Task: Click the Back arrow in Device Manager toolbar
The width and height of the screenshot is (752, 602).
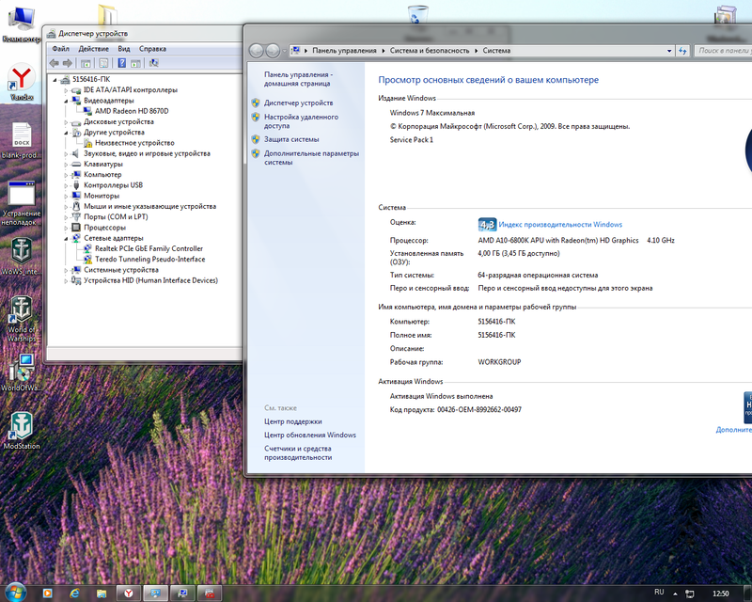Action: 54,63
